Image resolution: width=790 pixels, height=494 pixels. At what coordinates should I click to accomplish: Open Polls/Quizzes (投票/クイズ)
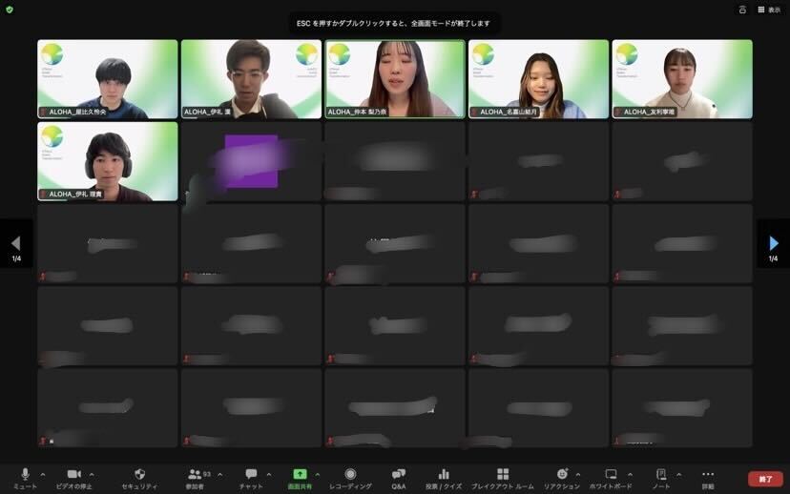pos(444,474)
